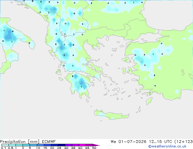Select the 2 to 5 mm legend swatch
Viewport: 193px width, 149px height.
(x=26, y=145)
